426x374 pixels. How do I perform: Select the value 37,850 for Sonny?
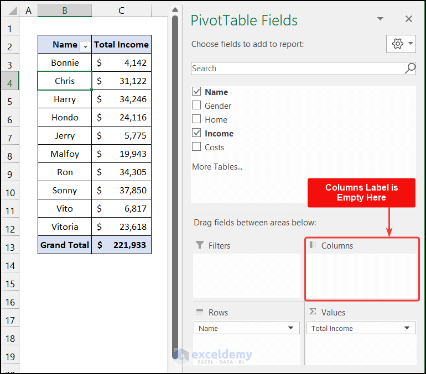122,190
